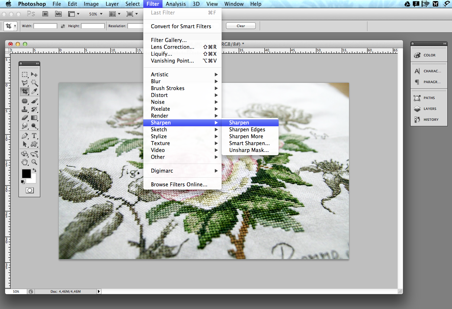Open the Color panel
Viewport: 452px width, 309px height.
[429, 55]
